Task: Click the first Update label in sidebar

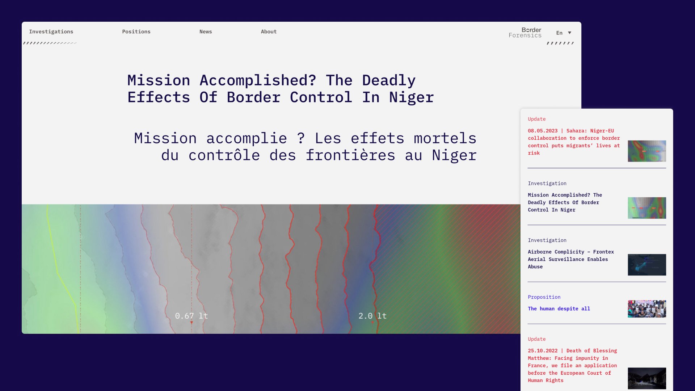Action: (x=536, y=119)
